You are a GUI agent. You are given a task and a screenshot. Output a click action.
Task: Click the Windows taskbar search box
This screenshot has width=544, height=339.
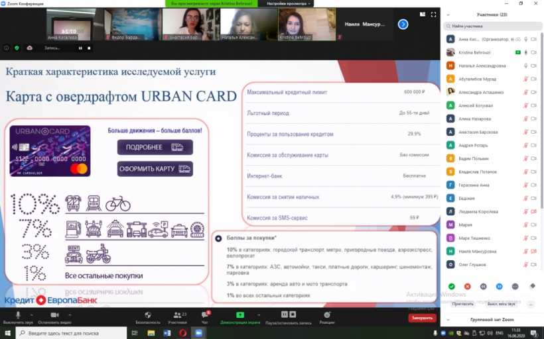[x=71, y=333]
